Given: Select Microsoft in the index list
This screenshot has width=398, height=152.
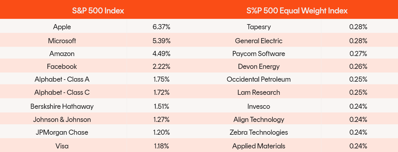Looking at the screenshot, I should pyautogui.click(x=62, y=41).
